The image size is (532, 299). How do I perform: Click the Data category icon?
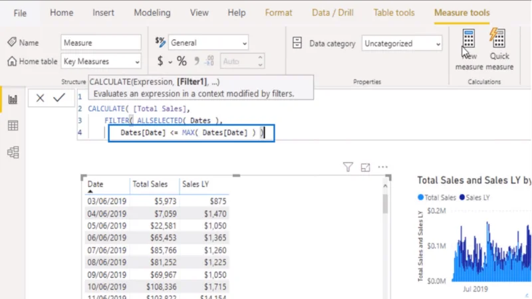(x=297, y=43)
